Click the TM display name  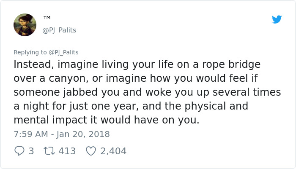(x=47, y=18)
